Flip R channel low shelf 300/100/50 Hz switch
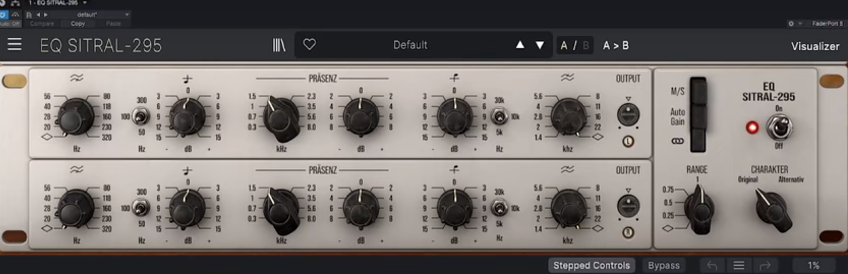This screenshot has width=848, height=274. [141, 208]
